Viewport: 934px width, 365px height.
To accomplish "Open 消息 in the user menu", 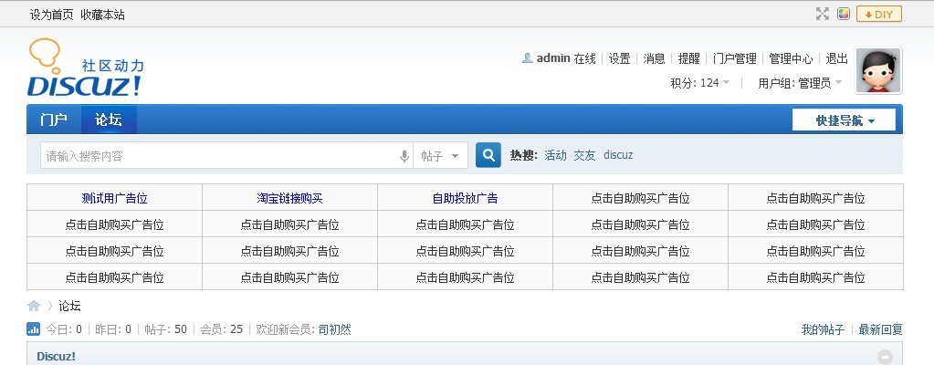I will tap(654, 58).
